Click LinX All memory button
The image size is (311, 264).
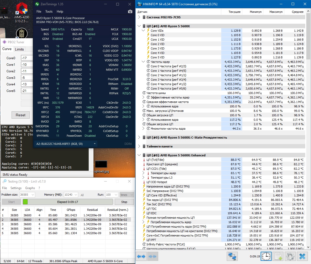coord(82,195)
